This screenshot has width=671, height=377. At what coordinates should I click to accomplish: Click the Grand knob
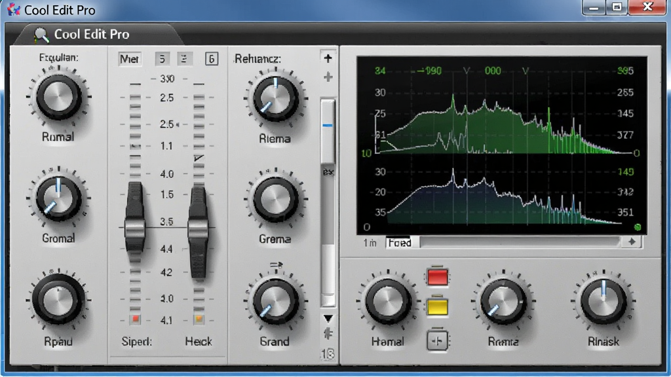(276, 301)
